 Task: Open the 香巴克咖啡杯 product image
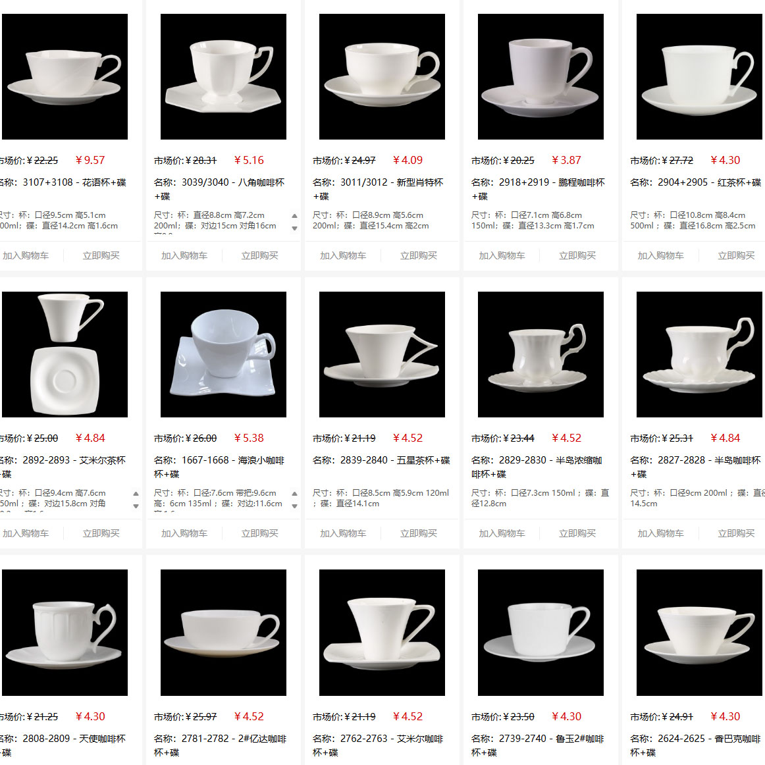699,632
